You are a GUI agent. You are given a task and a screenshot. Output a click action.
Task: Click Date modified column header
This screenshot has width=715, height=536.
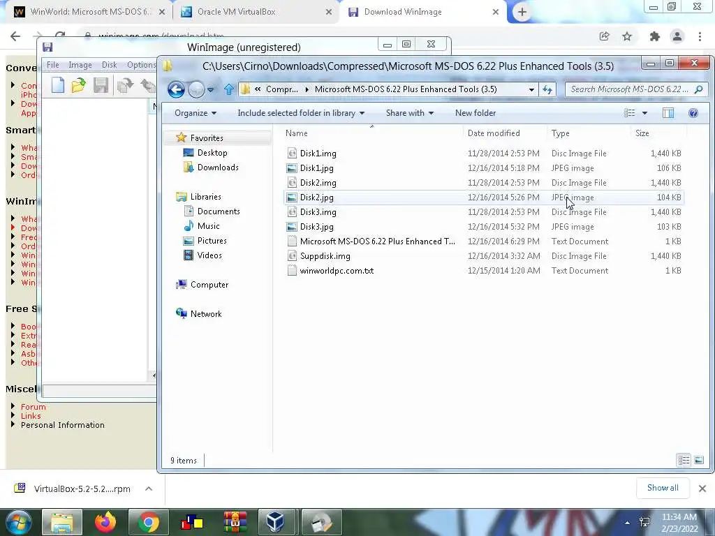coord(494,133)
